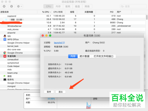This screenshot has width=148, height=111.
Task: Click the QQ penguin icon
Action: (x=5, y=36)
